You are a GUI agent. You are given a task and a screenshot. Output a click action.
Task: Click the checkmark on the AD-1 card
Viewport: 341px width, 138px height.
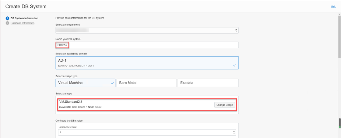click(234, 66)
